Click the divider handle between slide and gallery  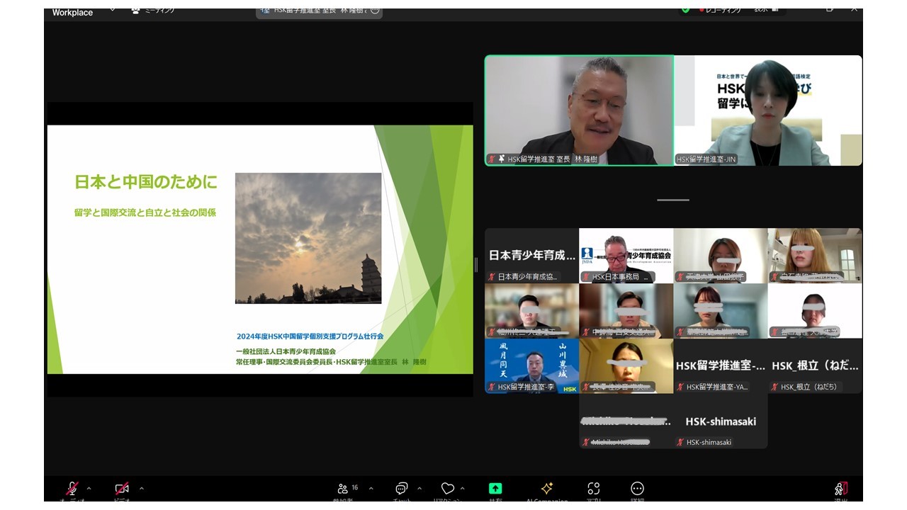[x=475, y=264]
